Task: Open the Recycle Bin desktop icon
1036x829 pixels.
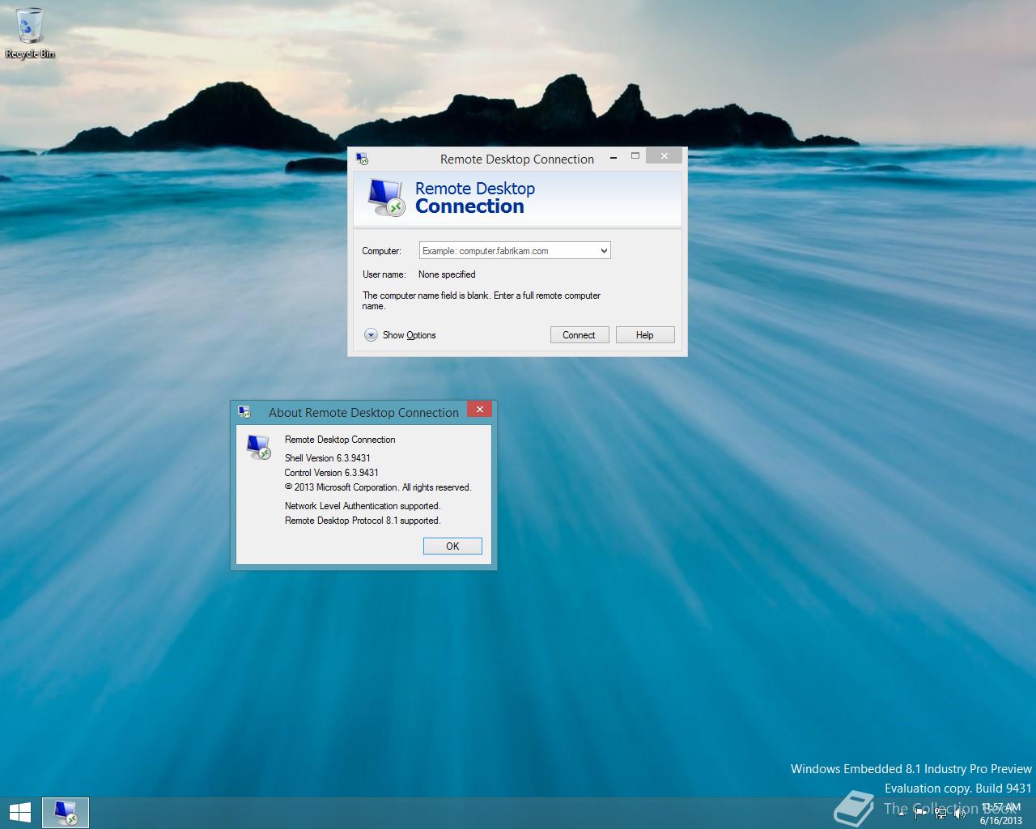Action: tap(30, 33)
